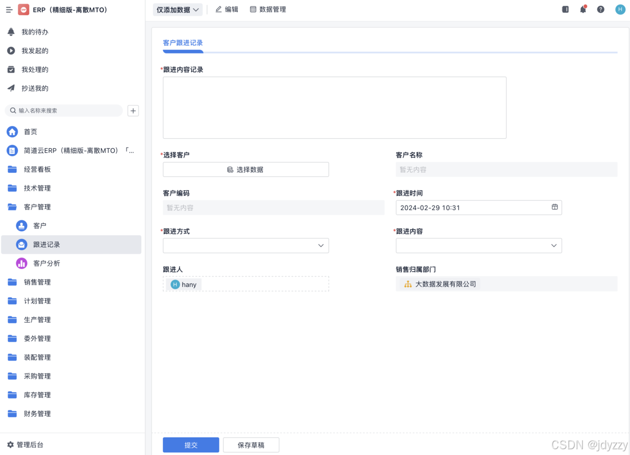
Task: Click the 编辑 toolbar button
Action: (x=227, y=9)
